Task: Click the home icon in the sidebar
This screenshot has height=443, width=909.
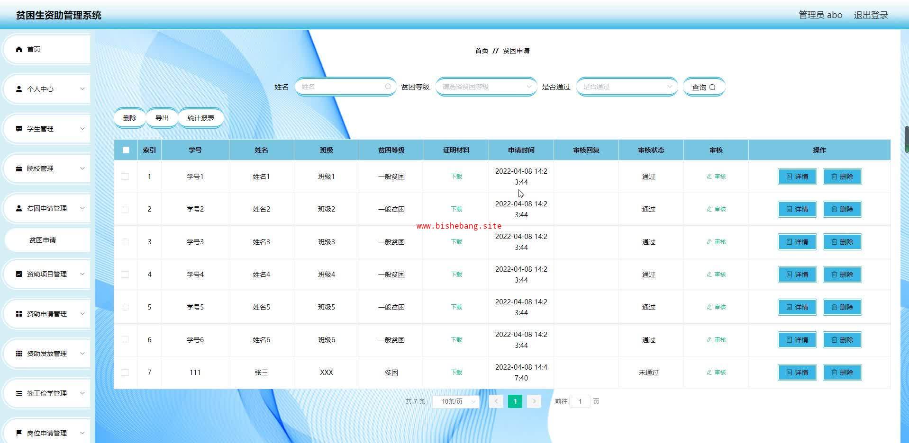Action: (x=19, y=49)
